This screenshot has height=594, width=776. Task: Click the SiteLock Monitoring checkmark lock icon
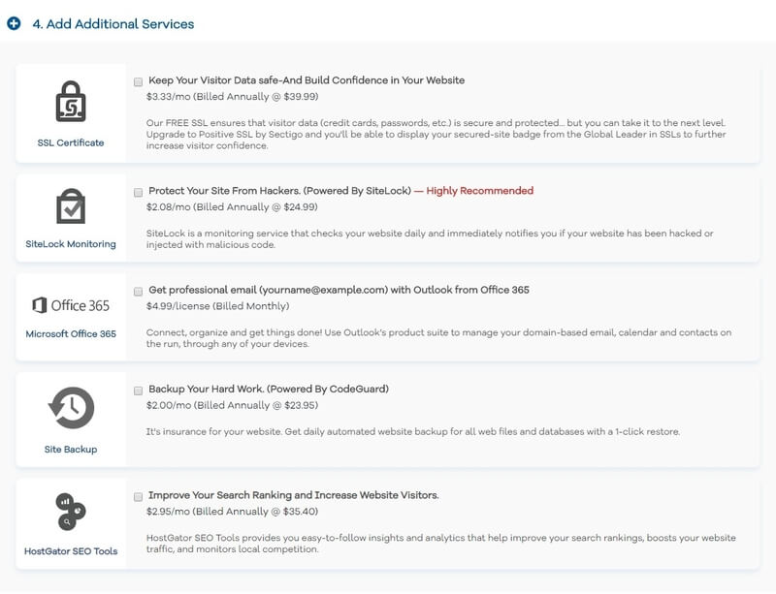point(71,206)
